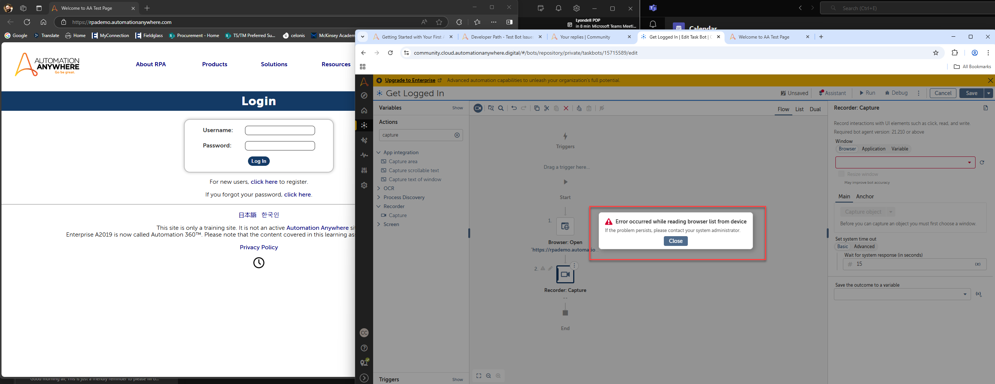Image resolution: width=995 pixels, height=384 pixels.
Task: Click the Cancel button
Action: click(x=943, y=93)
